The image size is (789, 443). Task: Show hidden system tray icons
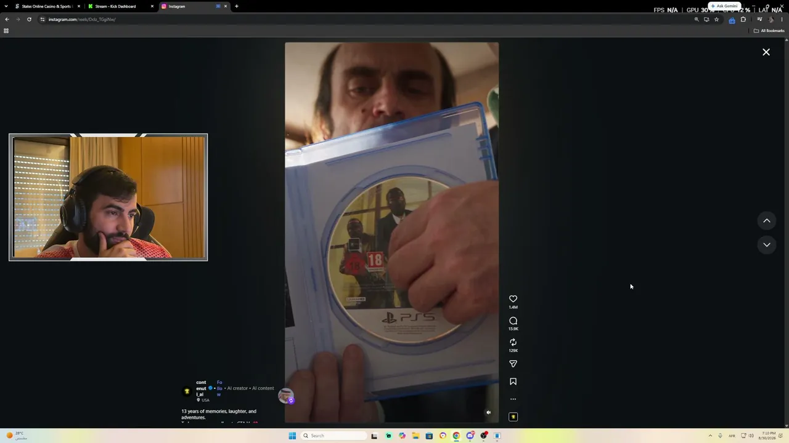click(710, 436)
